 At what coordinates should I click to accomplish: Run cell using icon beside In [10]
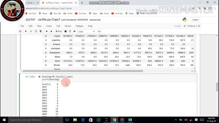[x=39, y=77]
